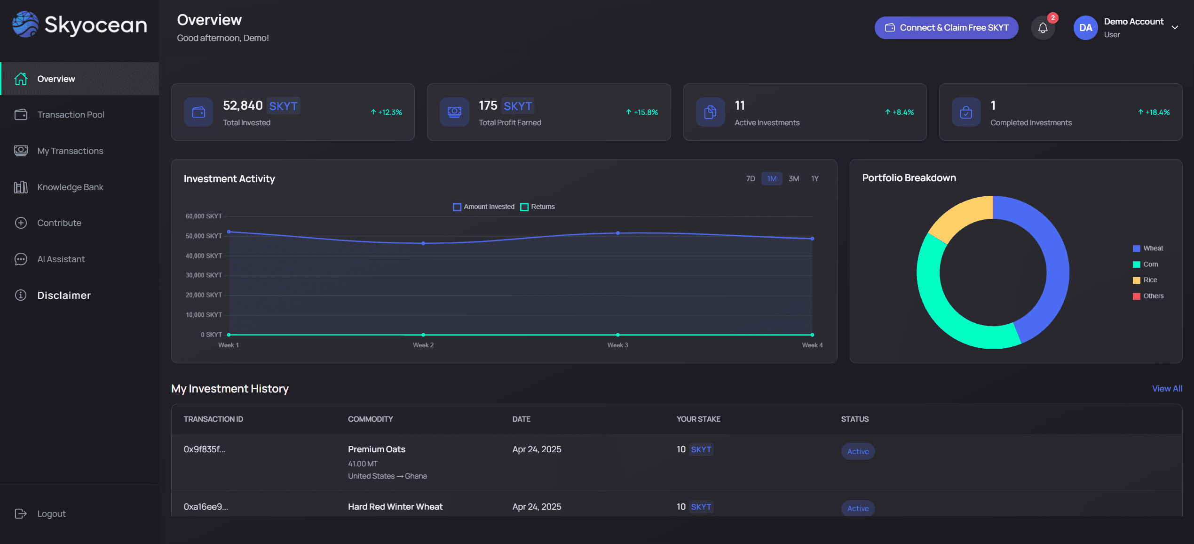1194x544 pixels.
Task: Switch chart range to 3M
Action: (794, 178)
